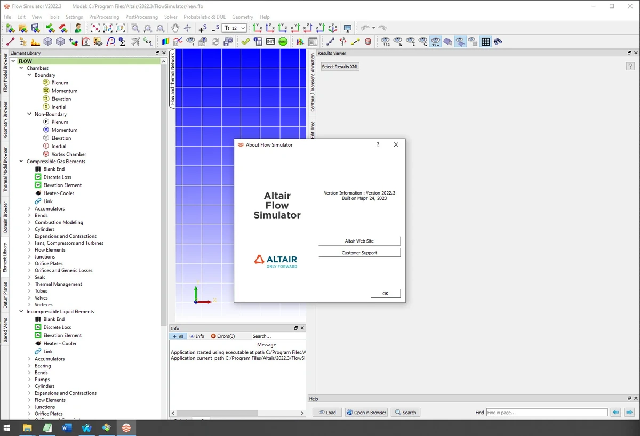
Task: Click the histogram bar chart icon
Action: [300, 41]
